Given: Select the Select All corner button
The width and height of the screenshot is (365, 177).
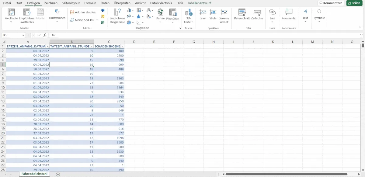Looking at the screenshot, I should point(3,42).
